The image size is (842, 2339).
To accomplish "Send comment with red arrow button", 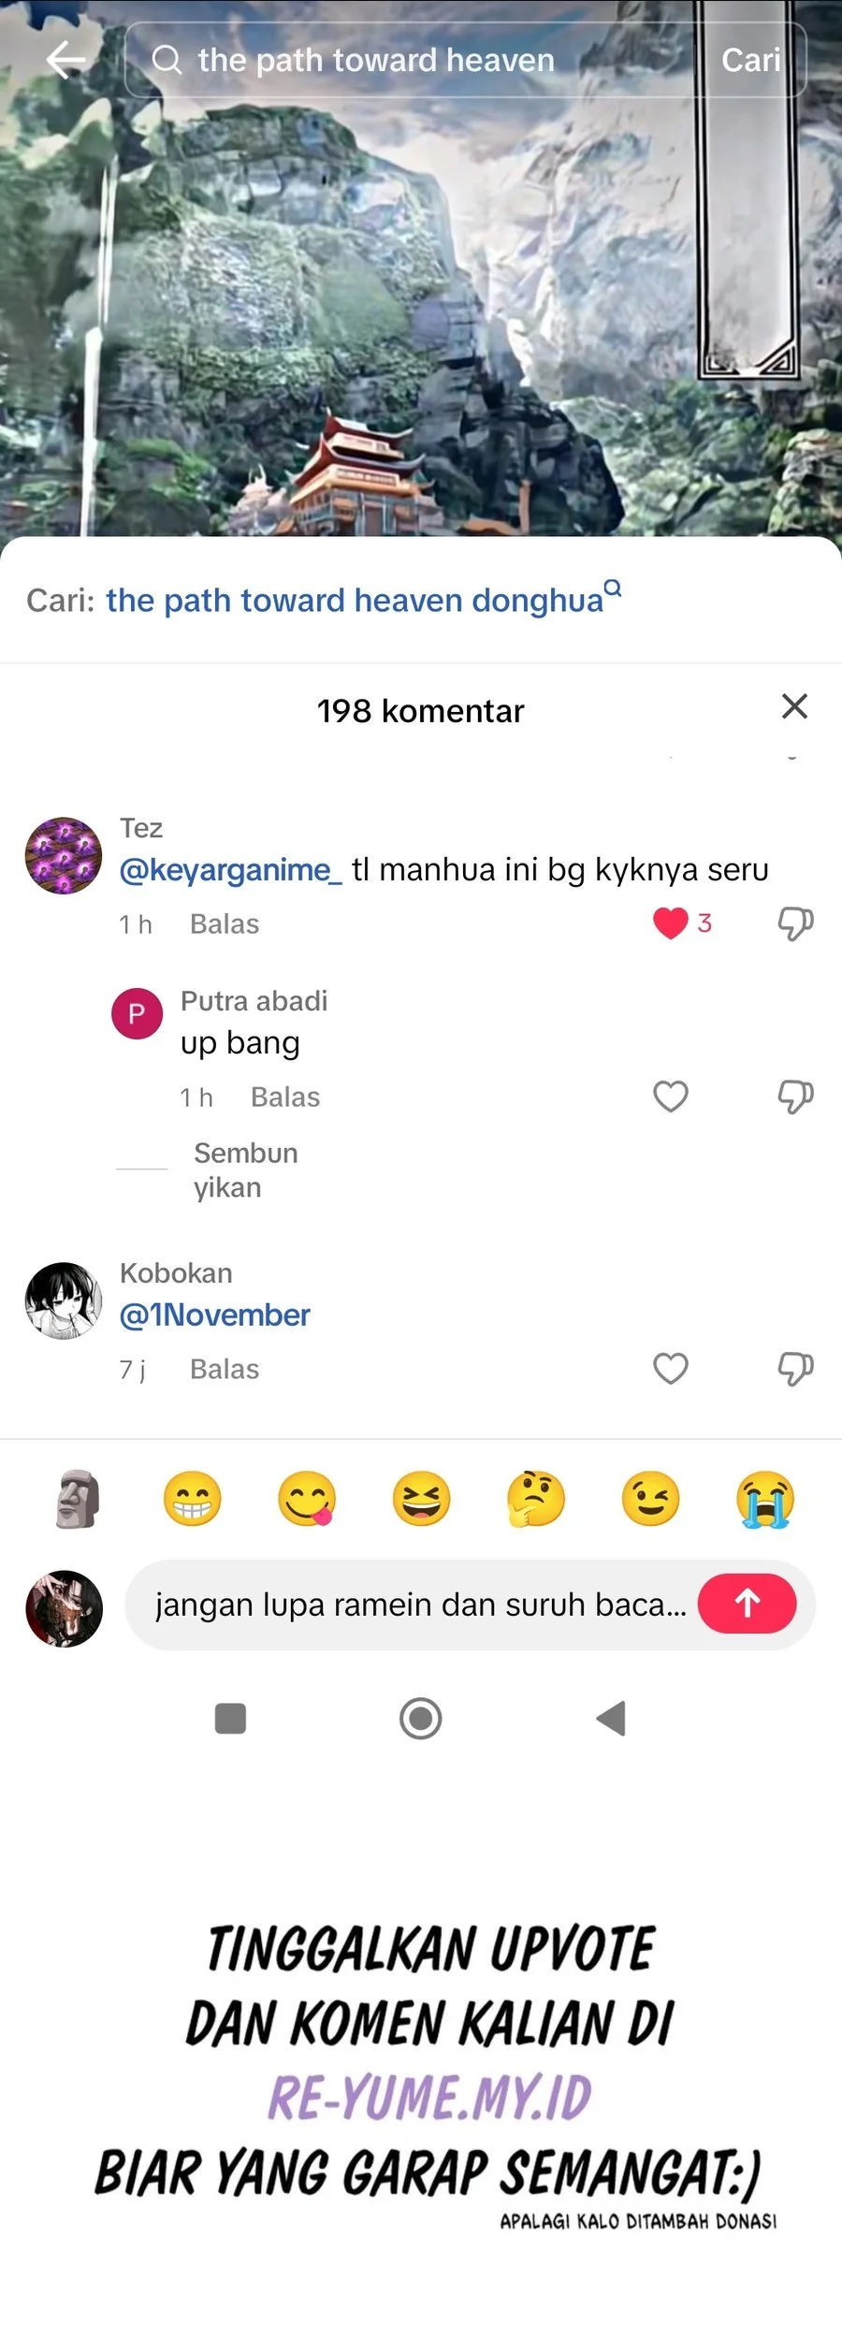I will (747, 1604).
